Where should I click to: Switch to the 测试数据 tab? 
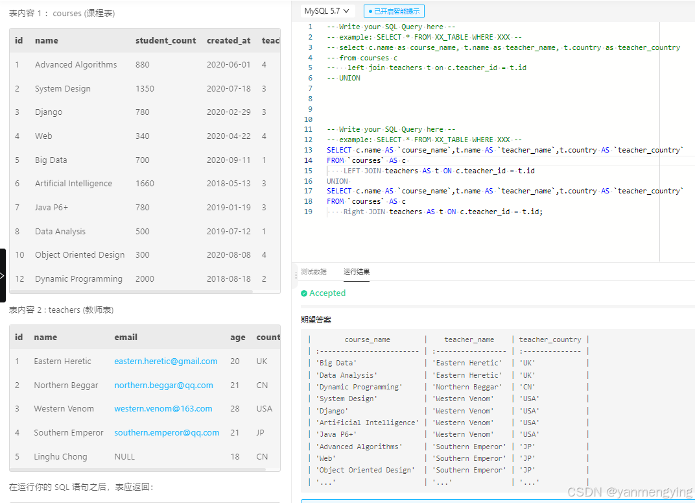[x=313, y=272]
